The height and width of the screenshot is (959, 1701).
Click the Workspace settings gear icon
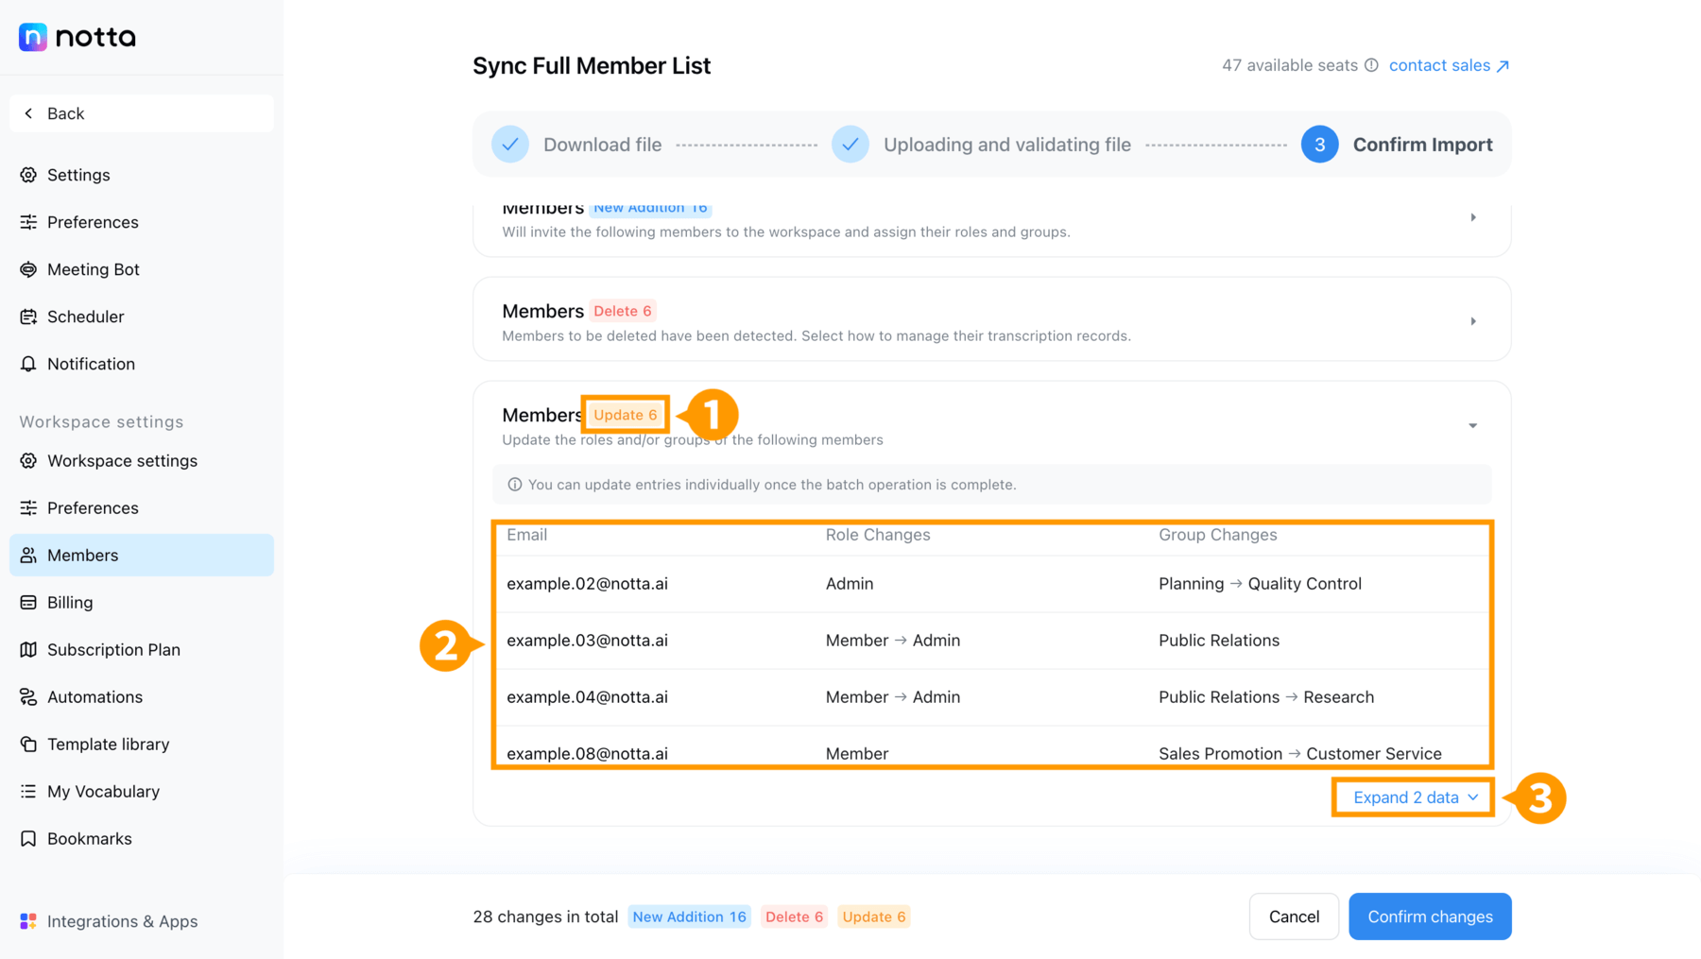(28, 461)
